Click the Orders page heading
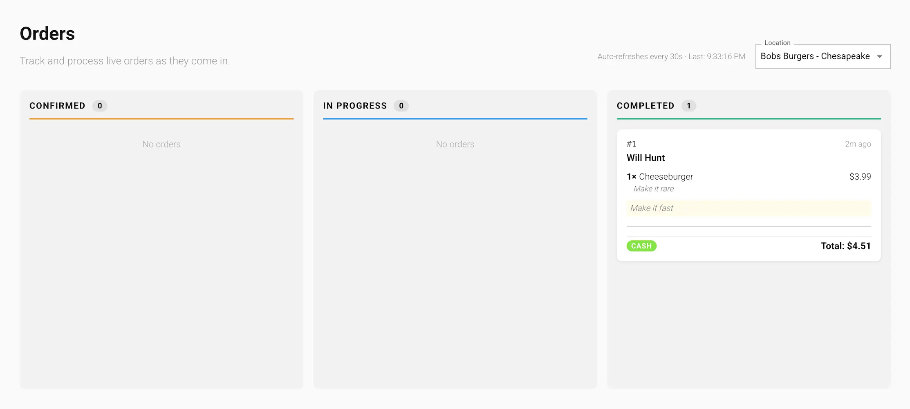This screenshot has width=910, height=409. (47, 33)
